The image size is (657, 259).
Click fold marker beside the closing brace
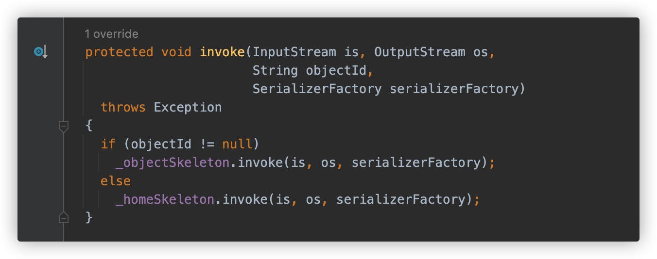(63, 217)
